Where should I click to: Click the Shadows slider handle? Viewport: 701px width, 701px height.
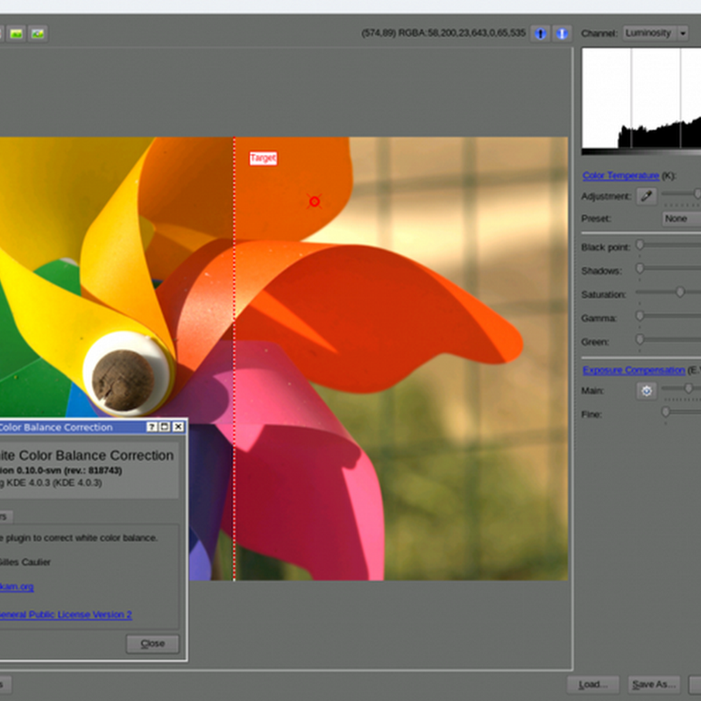640,268
